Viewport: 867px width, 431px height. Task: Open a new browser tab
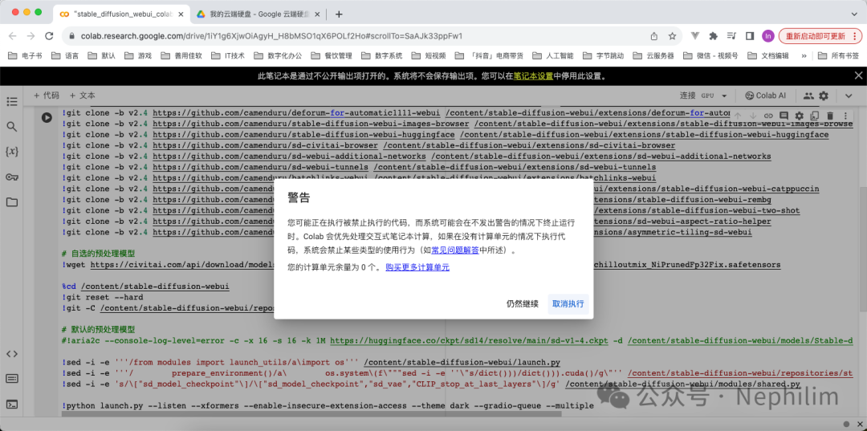tap(339, 14)
